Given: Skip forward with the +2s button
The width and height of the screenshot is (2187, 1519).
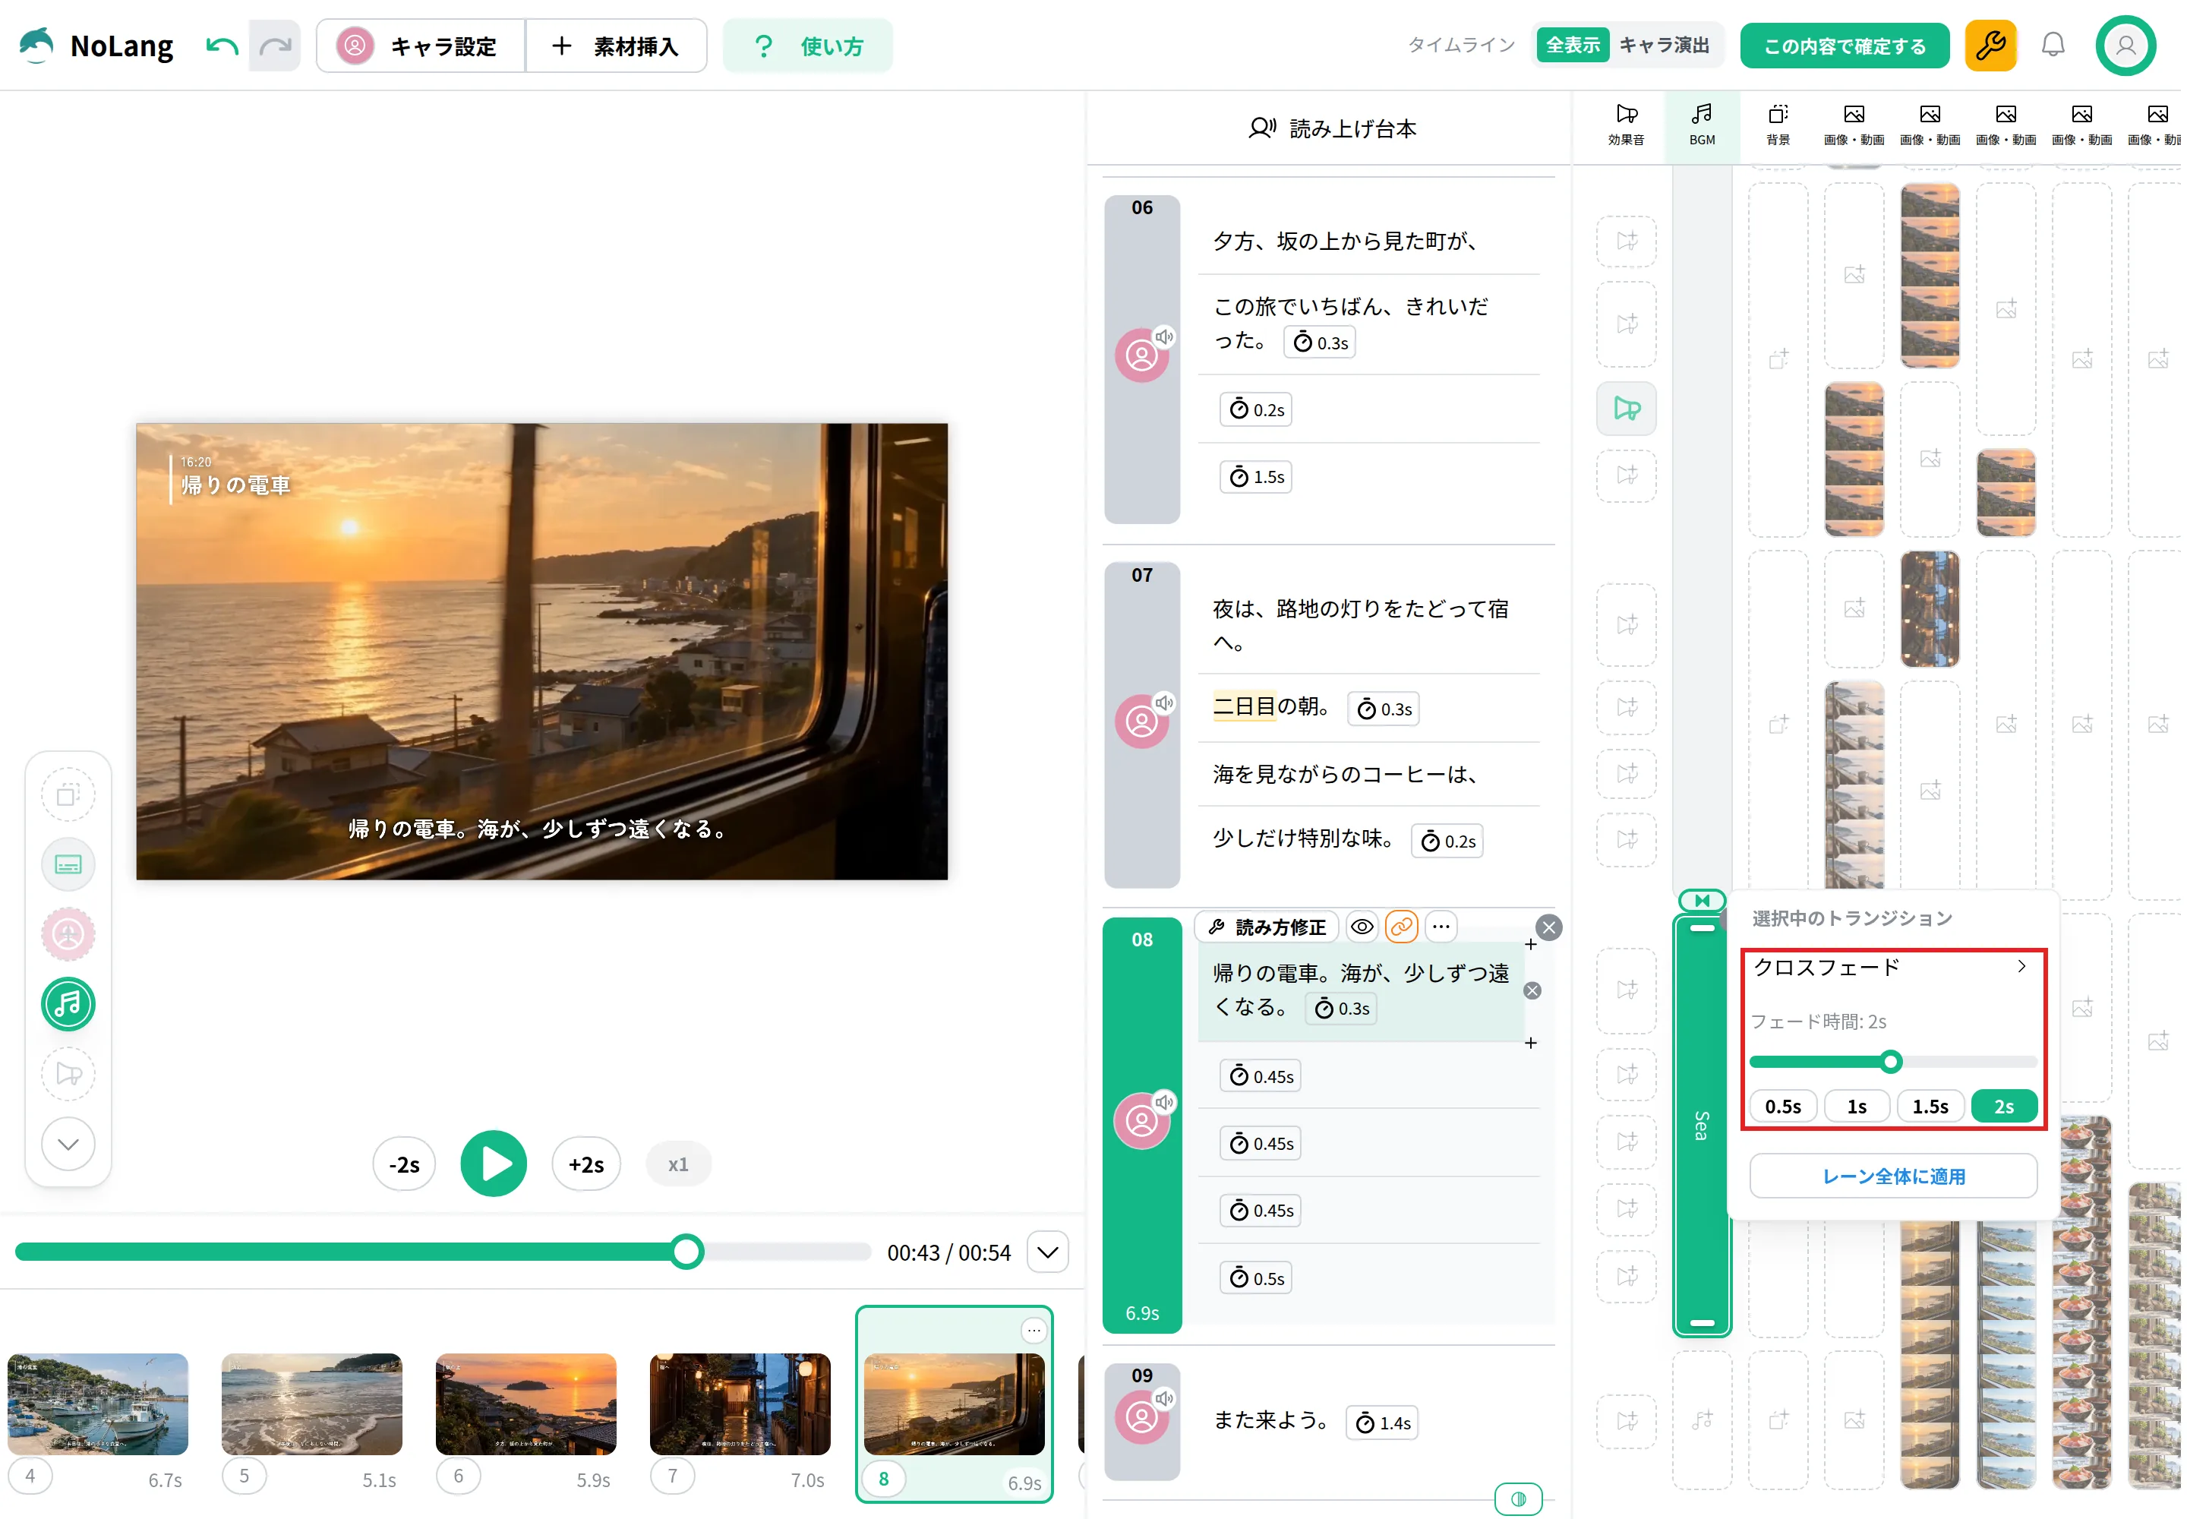Looking at the screenshot, I should tap(586, 1164).
